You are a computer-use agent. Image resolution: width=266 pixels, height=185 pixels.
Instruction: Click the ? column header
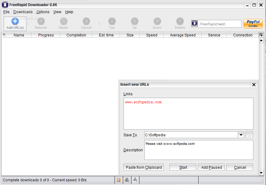4,35
